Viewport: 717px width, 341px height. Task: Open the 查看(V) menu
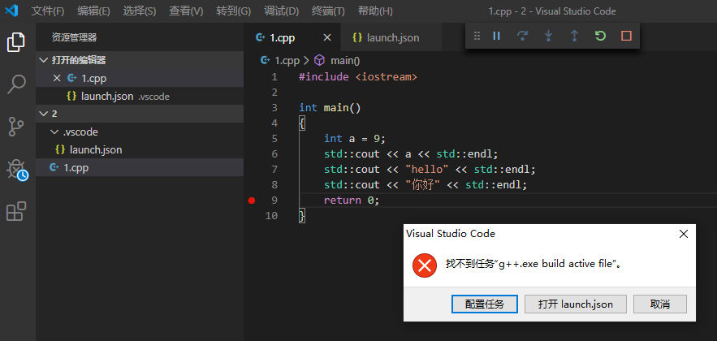click(x=186, y=11)
